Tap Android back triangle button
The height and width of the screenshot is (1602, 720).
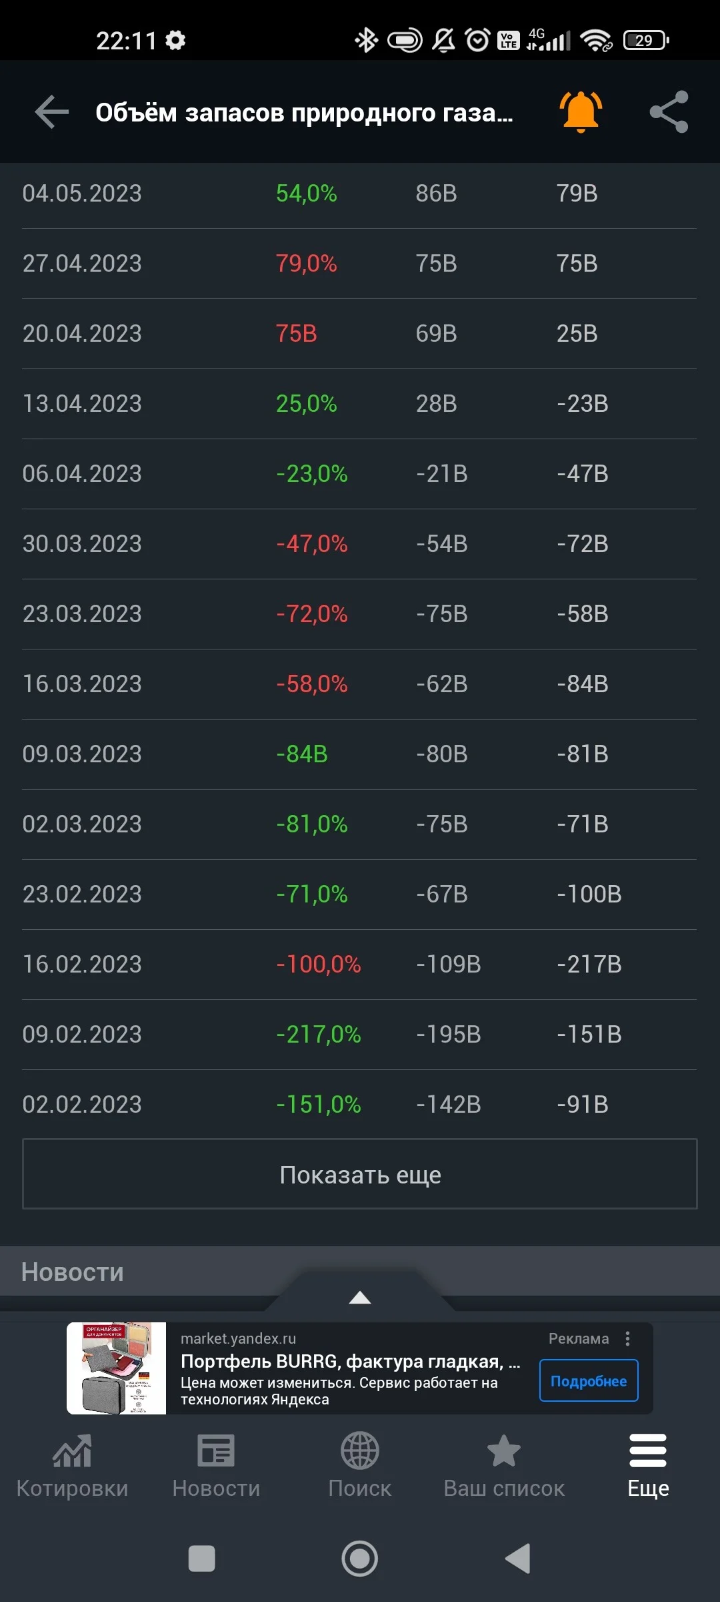(518, 1559)
